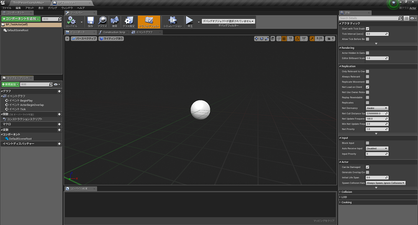Open viewport options dropdown arrow

pyautogui.click(x=67, y=38)
